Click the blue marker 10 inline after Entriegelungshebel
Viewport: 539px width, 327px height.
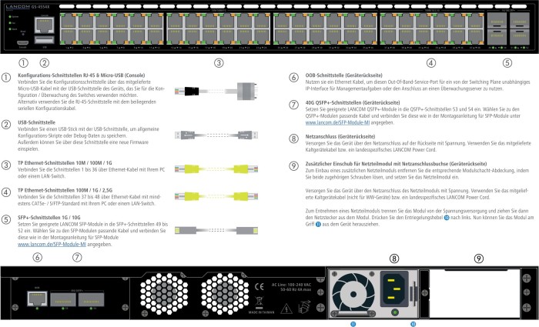(447, 218)
